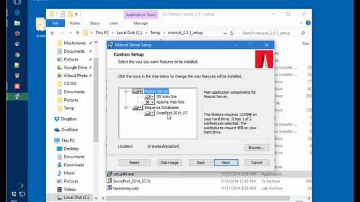Select Dropbox in navigation pane
The image size is (360, 202).
coord(69,119)
